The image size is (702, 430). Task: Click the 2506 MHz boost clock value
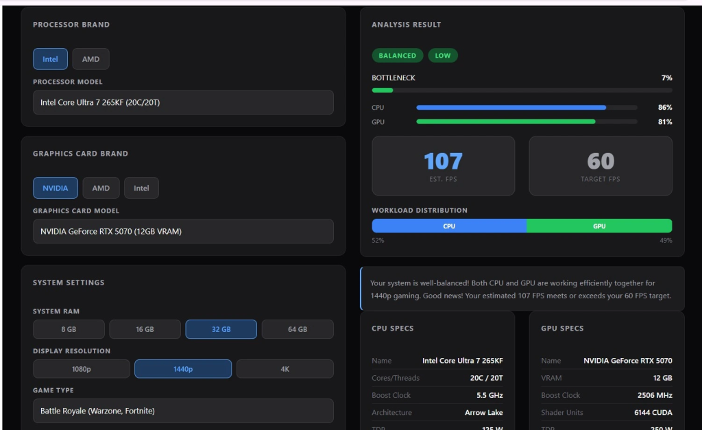[x=655, y=395]
